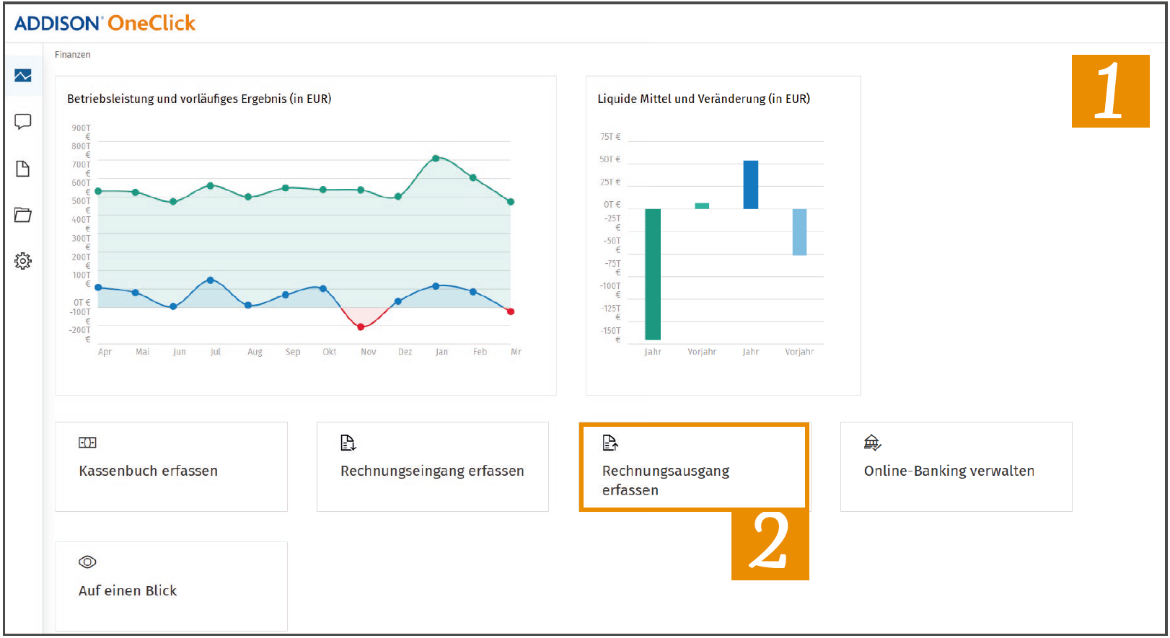Click the blue Jul data point
This screenshot has width=1170, height=638.
(x=211, y=280)
